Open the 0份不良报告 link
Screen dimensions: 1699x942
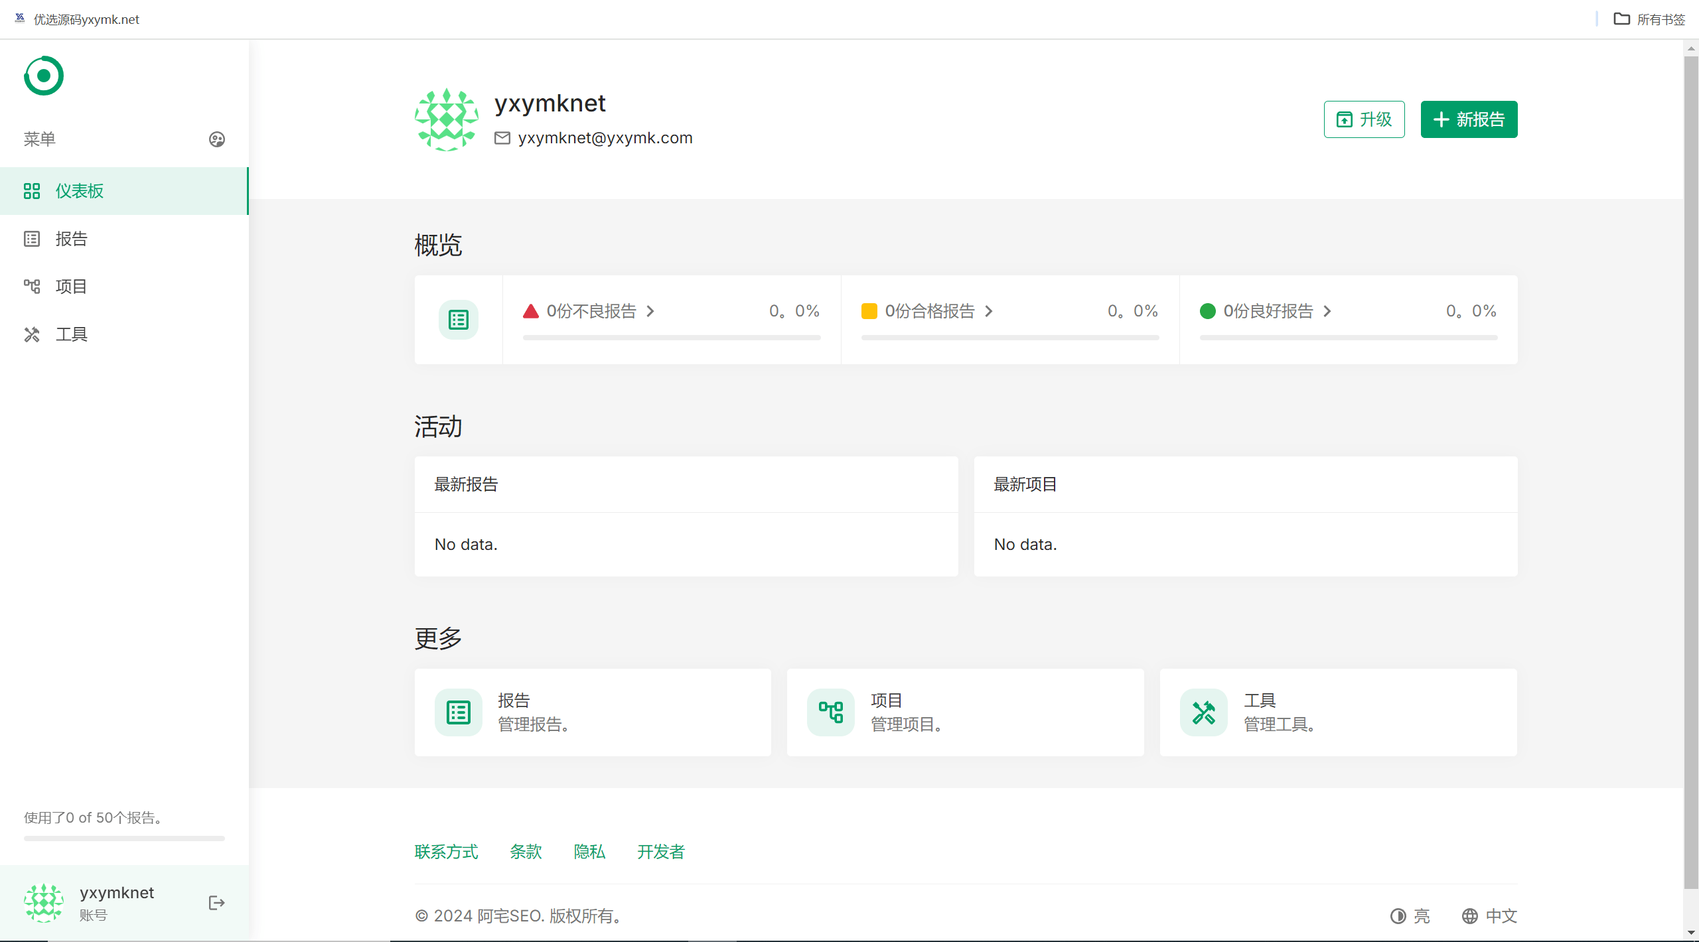[591, 311]
